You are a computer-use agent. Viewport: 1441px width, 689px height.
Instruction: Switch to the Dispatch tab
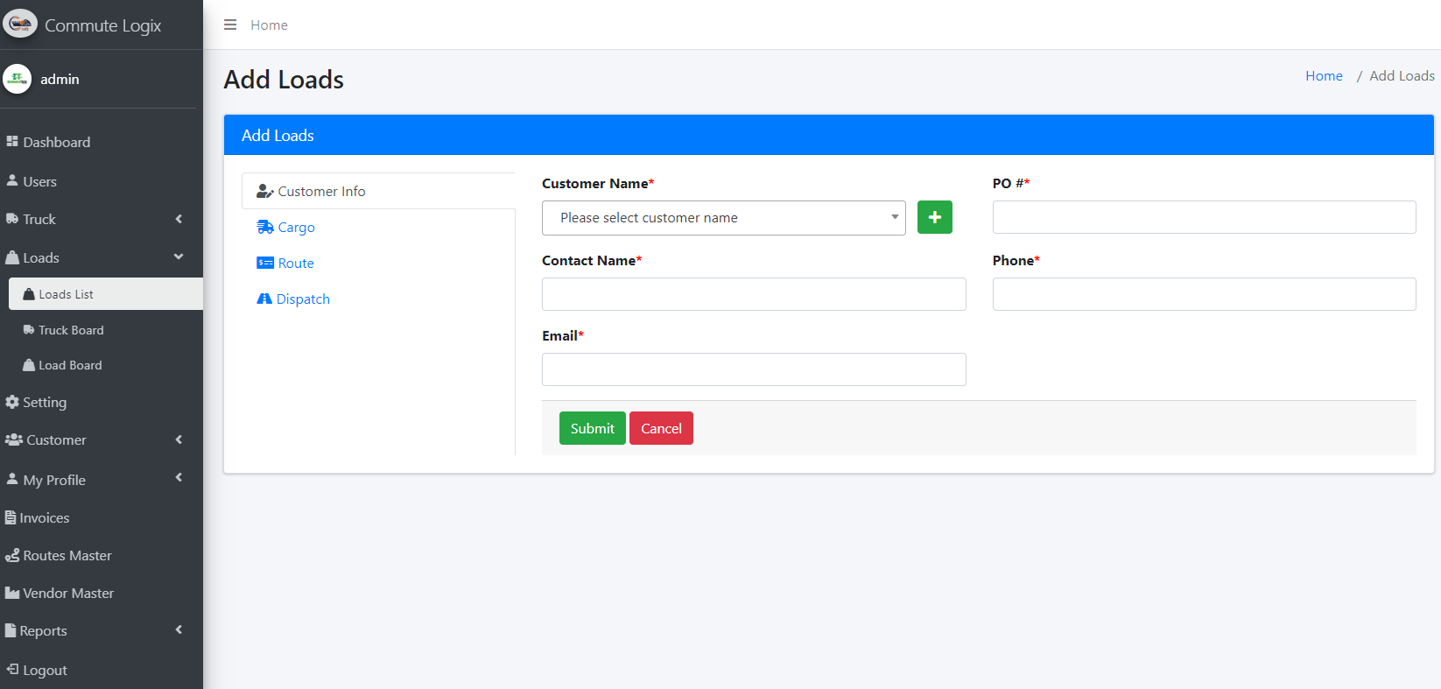click(302, 299)
